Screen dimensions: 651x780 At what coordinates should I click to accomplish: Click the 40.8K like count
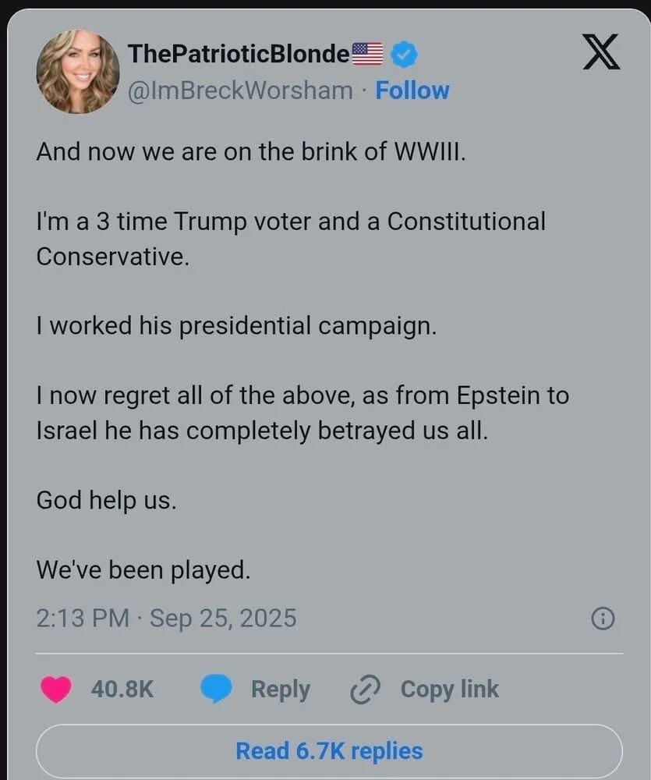pyautogui.click(x=122, y=689)
